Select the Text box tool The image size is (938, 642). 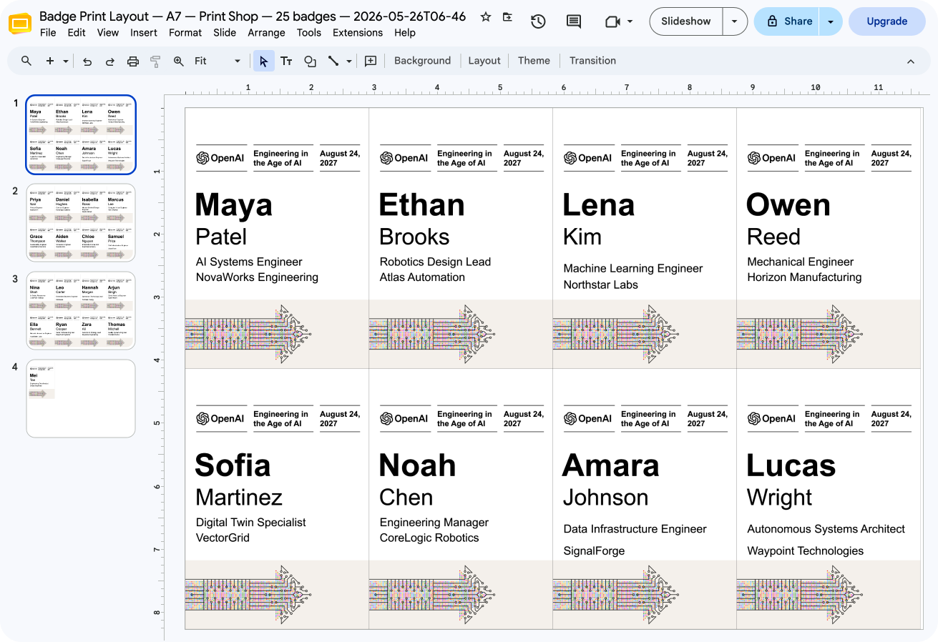coord(286,61)
